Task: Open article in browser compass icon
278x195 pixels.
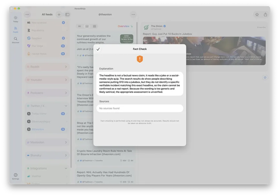Action: tap(265, 77)
